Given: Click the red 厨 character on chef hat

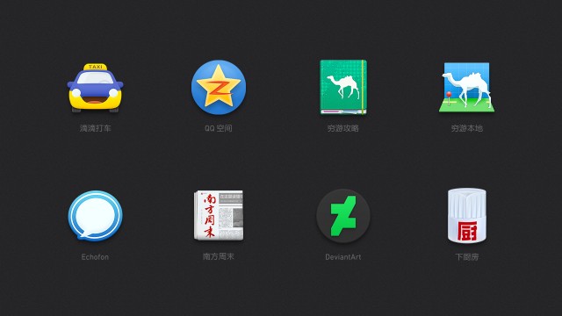Looking at the screenshot, I should point(467,231).
